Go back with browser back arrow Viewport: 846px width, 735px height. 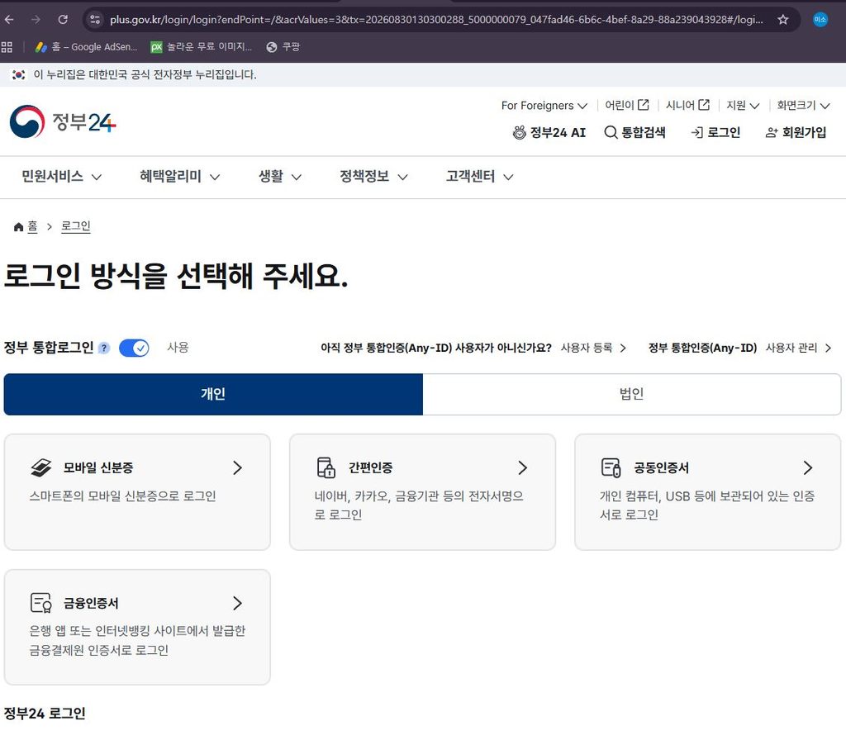[x=9, y=20]
